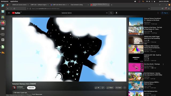List all tabs dropdown arrow
Image resolution: width=171 pixels, height=96 pixels.
coord(160,5)
